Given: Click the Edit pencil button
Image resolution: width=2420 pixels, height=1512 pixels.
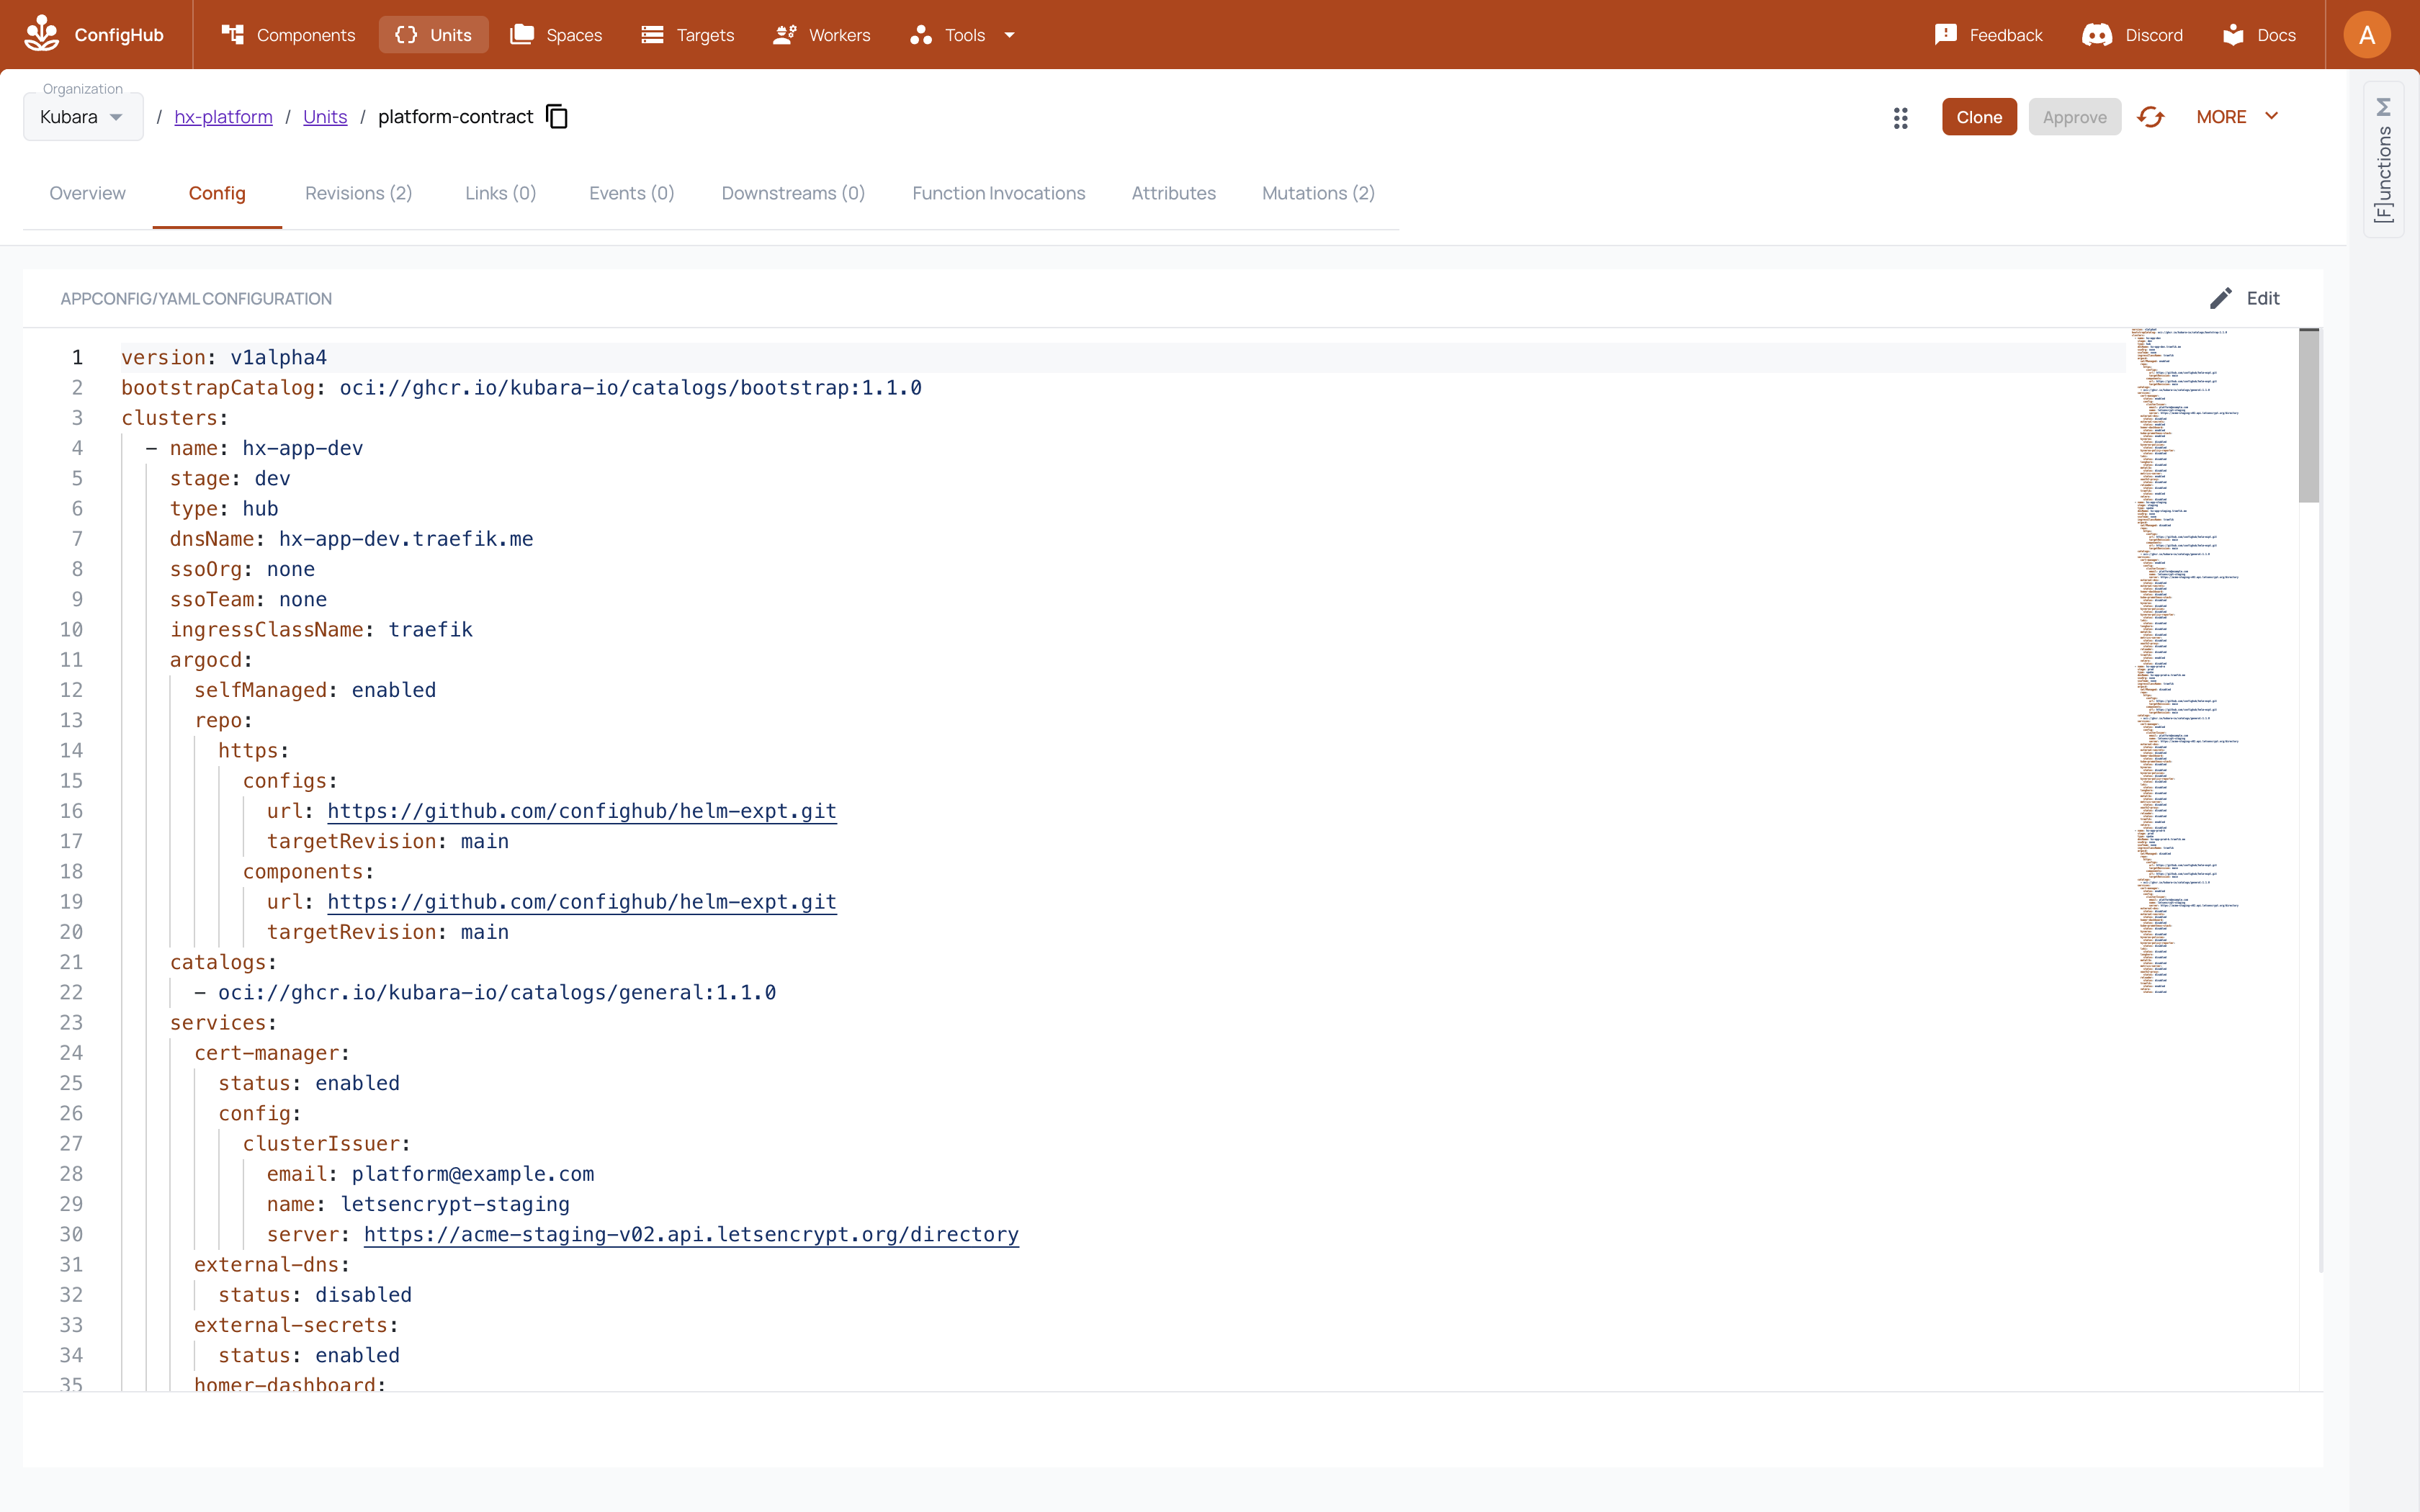Looking at the screenshot, I should [2244, 298].
